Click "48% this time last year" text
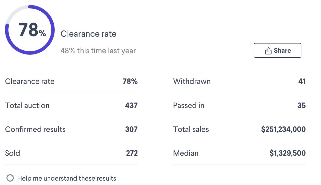This screenshot has width=321, height=185. point(98,51)
